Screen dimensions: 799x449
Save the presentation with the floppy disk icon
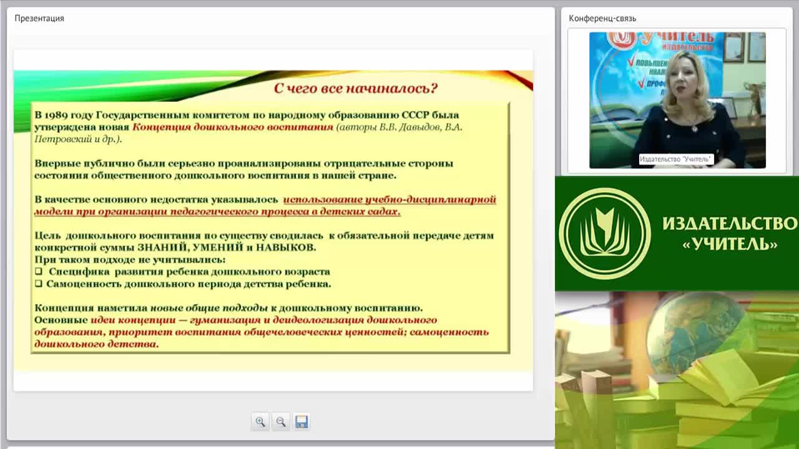[301, 422]
